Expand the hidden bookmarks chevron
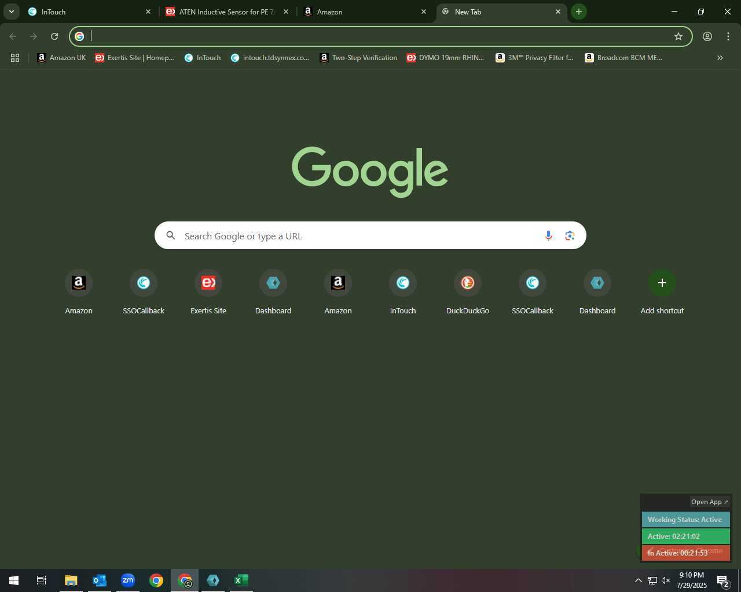 pyautogui.click(x=720, y=58)
